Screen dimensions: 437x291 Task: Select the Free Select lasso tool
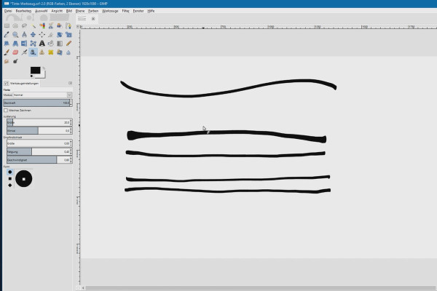[24, 26]
